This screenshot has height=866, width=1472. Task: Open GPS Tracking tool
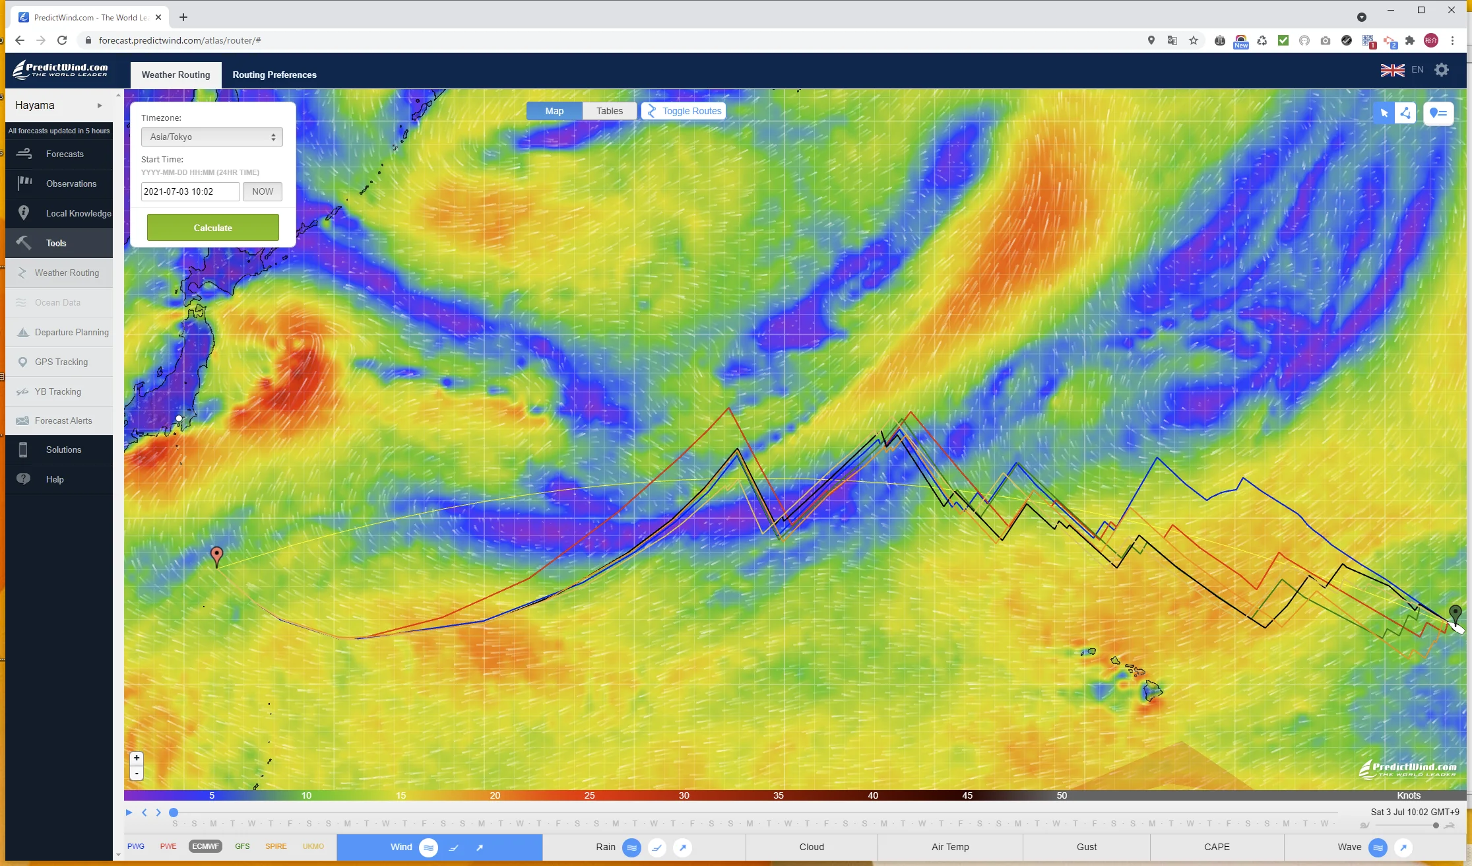click(x=59, y=362)
